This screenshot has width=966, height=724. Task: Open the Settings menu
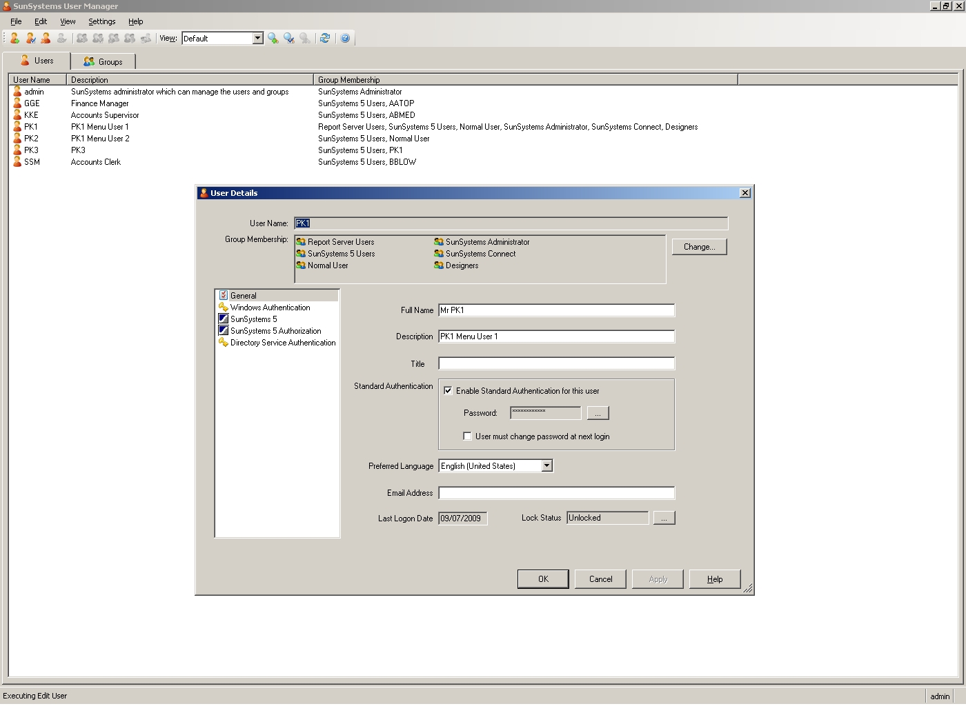pyautogui.click(x=101, y=21)
